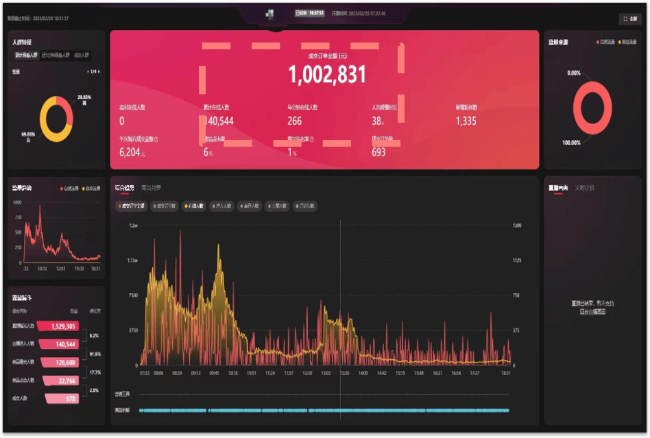Go to the previous page of the 1/4 pager
The height and width of the screenshot is (438, 650).
coord(88,71)
